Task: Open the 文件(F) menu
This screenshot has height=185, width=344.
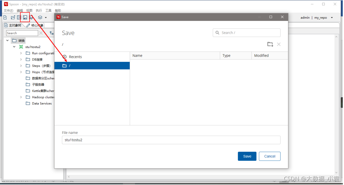Action: coord(8,10)
